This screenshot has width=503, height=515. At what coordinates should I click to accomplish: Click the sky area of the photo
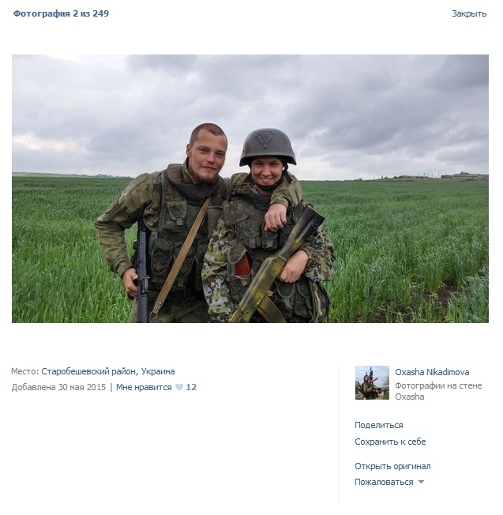361,99
